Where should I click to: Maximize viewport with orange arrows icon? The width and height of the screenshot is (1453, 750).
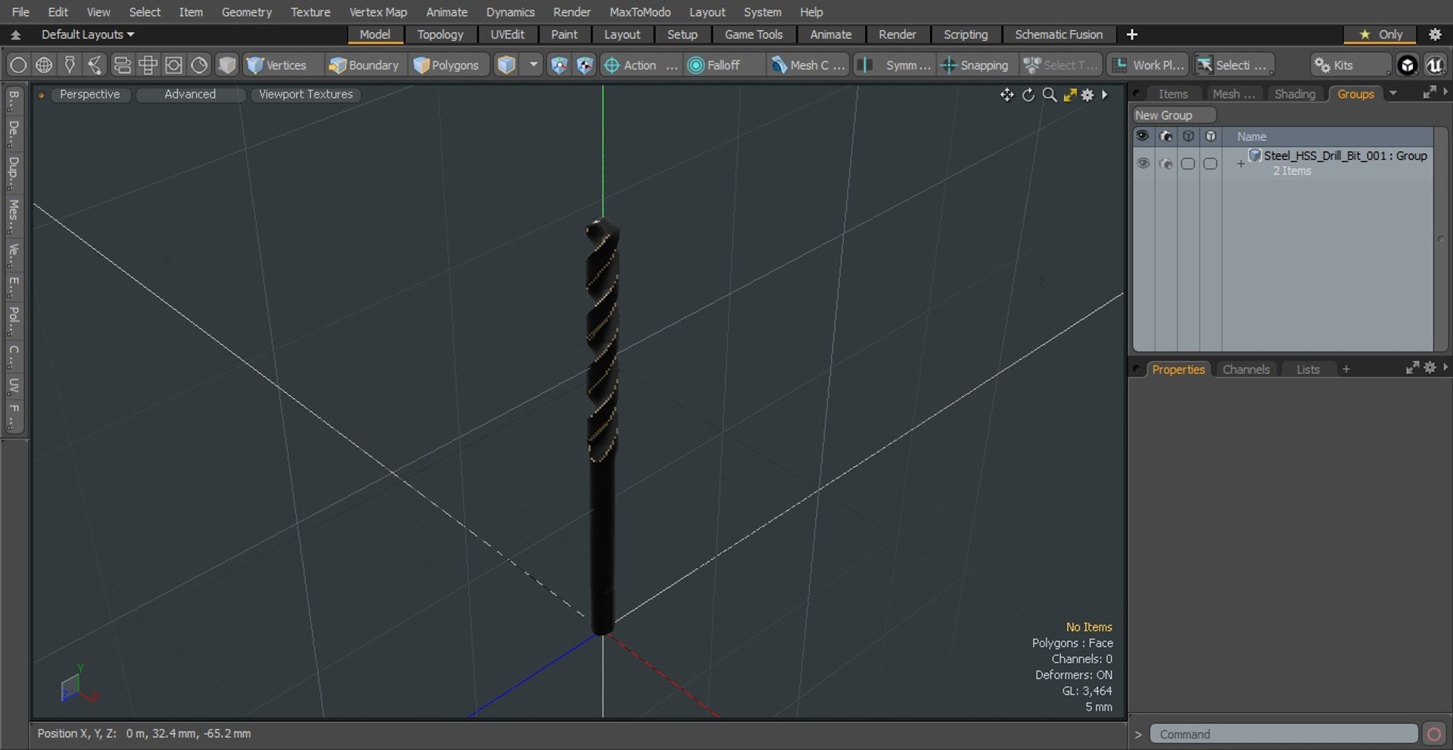click(x=1069, y=95)
